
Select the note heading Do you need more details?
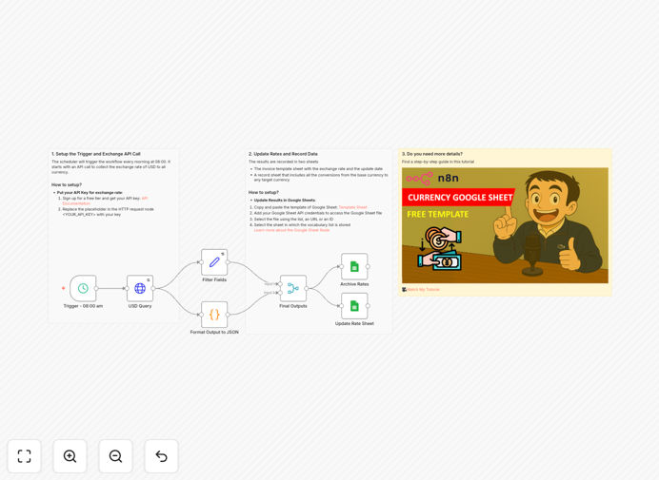point(432,154)
